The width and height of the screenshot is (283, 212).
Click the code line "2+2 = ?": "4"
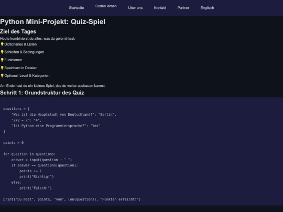(x=26, y=120)
